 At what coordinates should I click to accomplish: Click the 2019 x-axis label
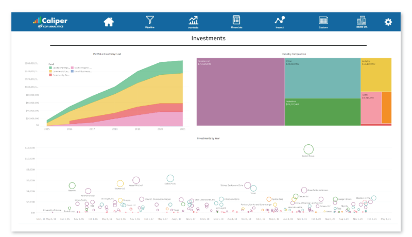pos(138,129)
